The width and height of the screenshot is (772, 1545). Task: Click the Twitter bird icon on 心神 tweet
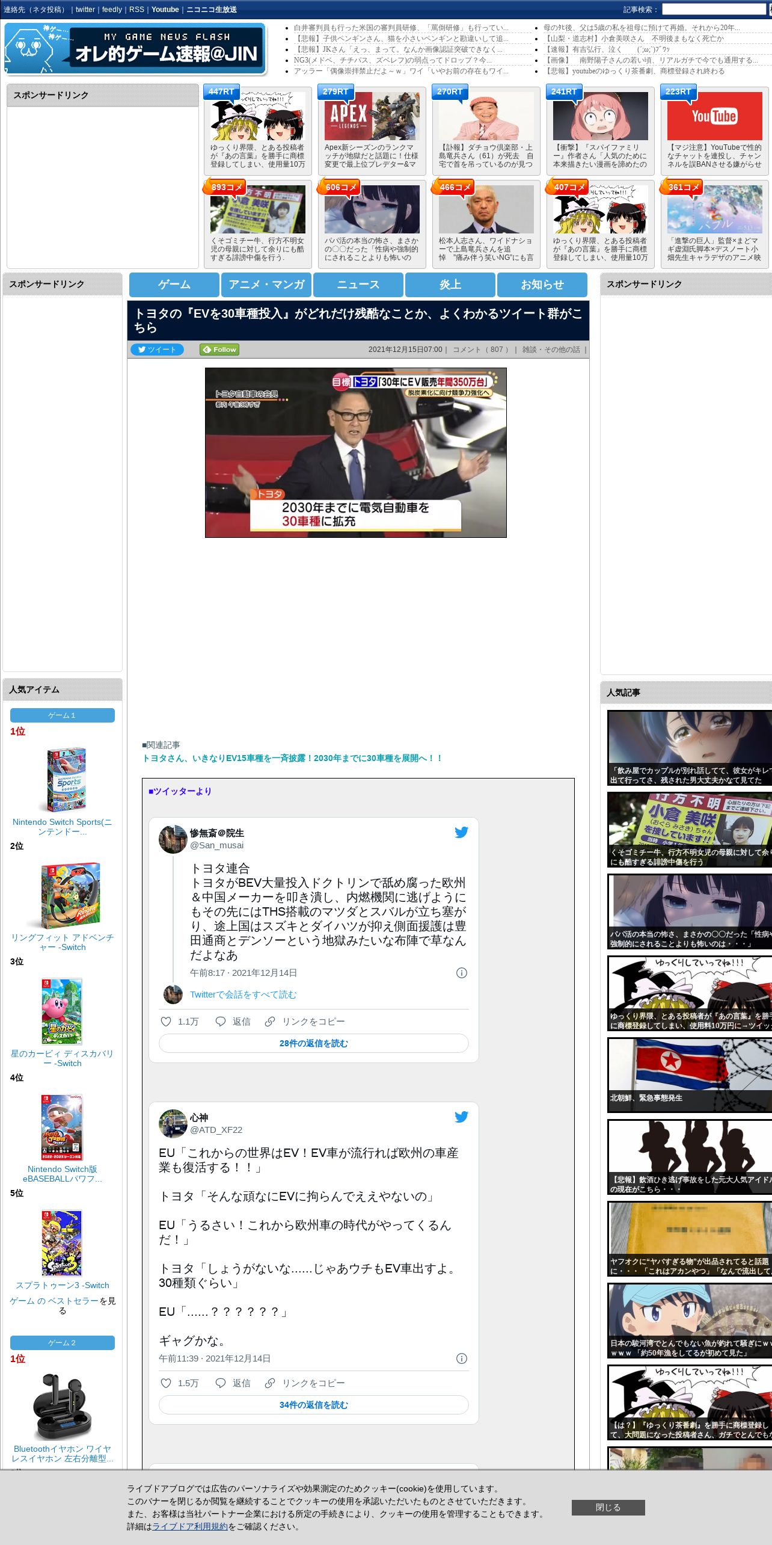coord(461,1117)
